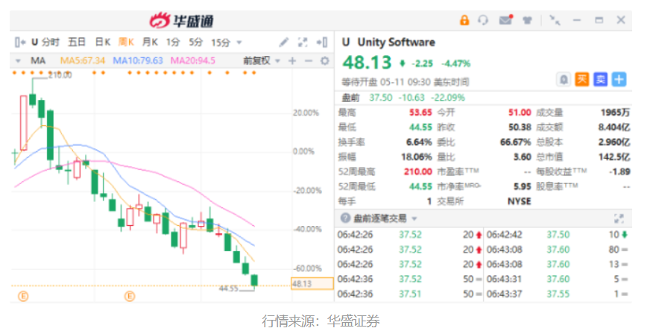
Task: Click 最高 value 53.65
Action: [420, 113]
